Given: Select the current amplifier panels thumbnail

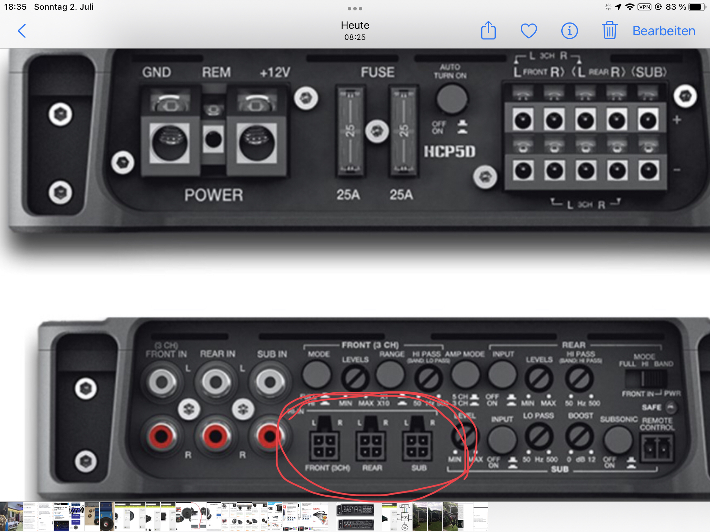Looking at the screenshot, I should (355, 517).
